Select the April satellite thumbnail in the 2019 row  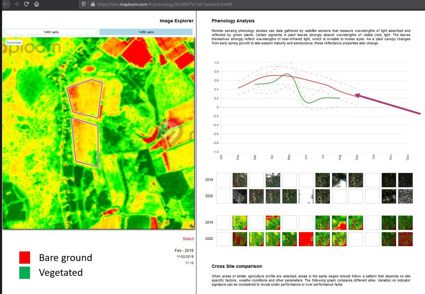pos(273,180)
